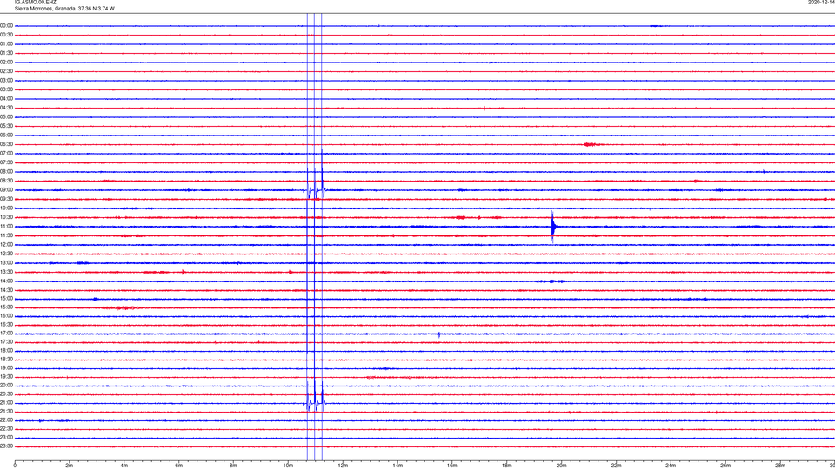Image resolution: width=835 pixels, height=469 pixels.
Task: Select the 13:30 trace time label
Action: (7, 272)
